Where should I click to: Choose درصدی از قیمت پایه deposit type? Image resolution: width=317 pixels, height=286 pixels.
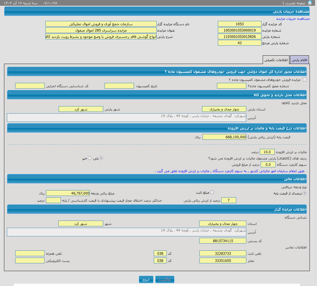(305, 193)
